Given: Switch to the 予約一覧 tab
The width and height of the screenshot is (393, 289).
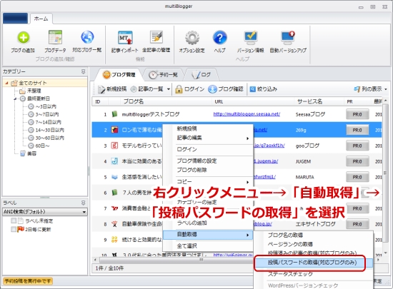Looking at the screenshot, I should click(163, 74).
